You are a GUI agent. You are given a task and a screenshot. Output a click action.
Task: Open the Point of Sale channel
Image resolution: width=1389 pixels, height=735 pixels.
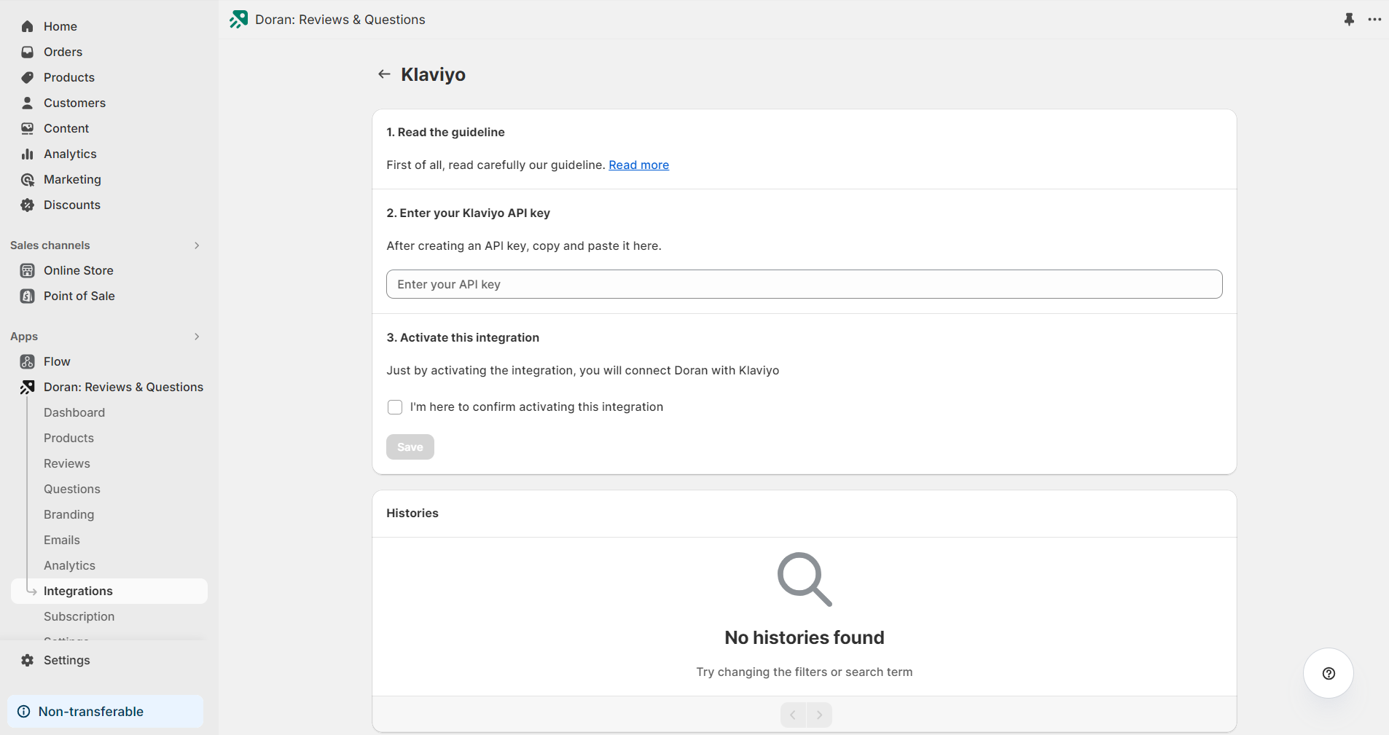click(x=79, y=296)
